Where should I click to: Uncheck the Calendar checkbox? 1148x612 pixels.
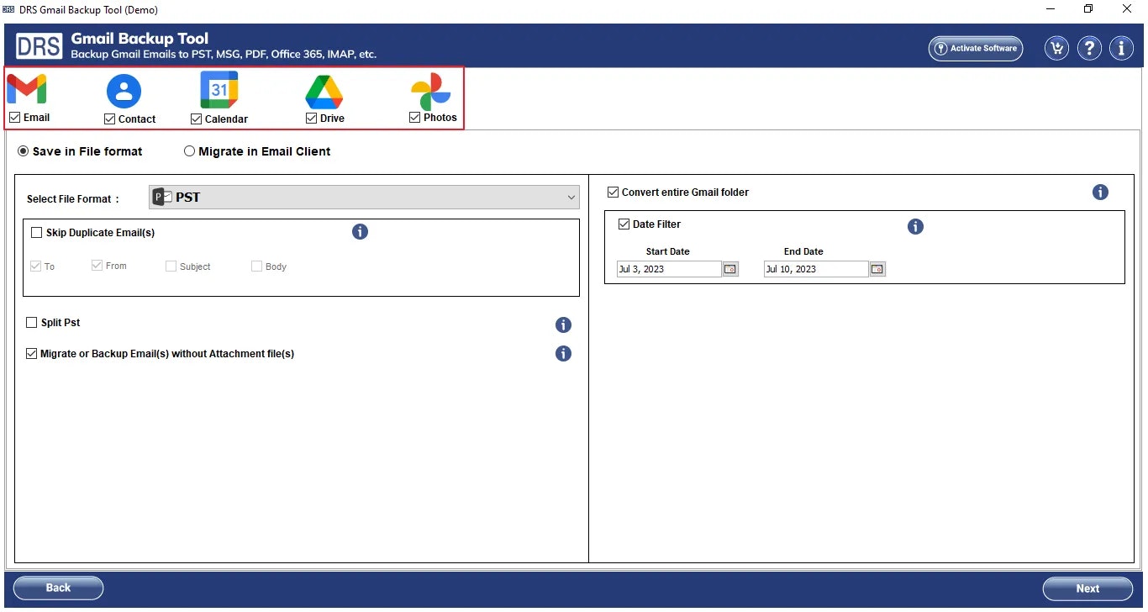coord(197,119)
